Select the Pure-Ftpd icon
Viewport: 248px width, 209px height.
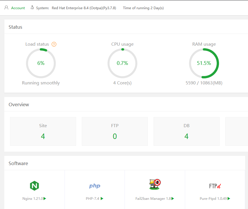[215, 186]
